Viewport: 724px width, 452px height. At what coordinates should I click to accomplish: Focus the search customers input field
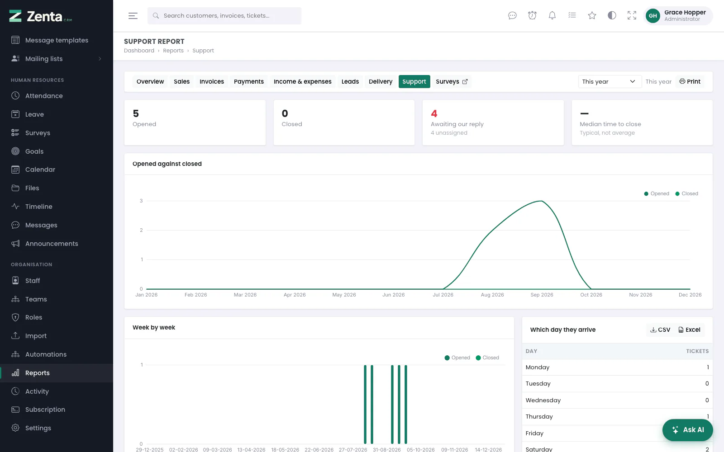(224, 16)
